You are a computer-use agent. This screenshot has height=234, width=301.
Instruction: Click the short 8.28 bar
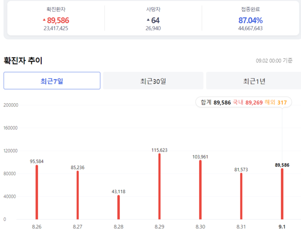[118, 207]
